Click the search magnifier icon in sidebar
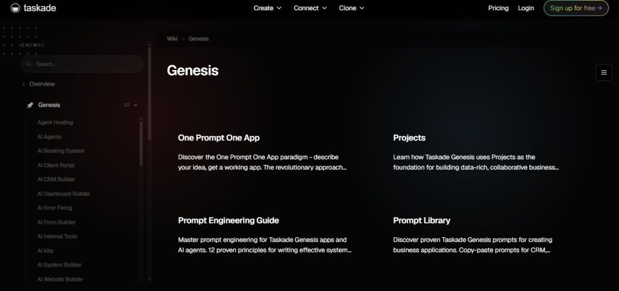The width and height of the screenshot is (619, 291). pos(28,64)
